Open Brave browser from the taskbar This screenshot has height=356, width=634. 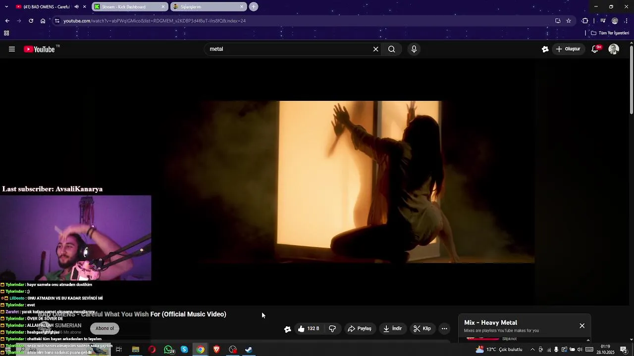[216, 350]
